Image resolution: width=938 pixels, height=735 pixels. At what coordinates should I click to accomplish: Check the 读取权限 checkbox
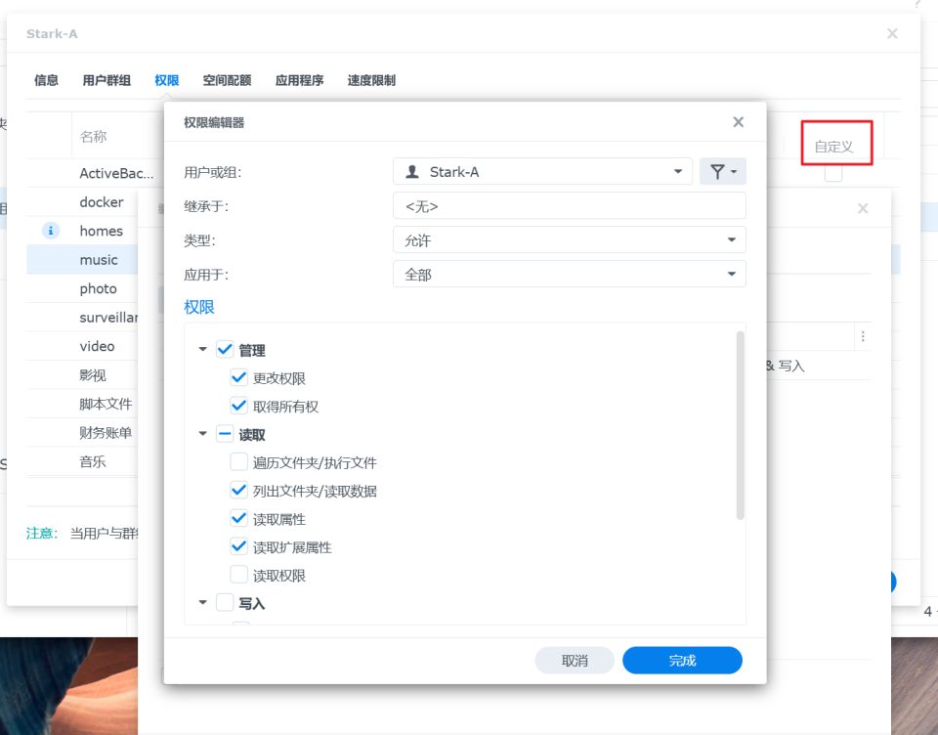tap(238, 576)
